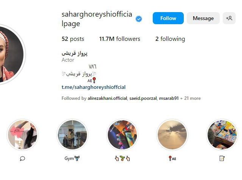242x180 pixels.
Task: Open the Gym story highlight
Action: click(x=72, y=135)
